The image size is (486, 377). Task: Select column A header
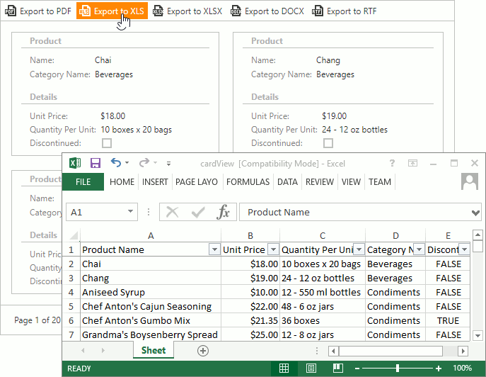(151, 236)
